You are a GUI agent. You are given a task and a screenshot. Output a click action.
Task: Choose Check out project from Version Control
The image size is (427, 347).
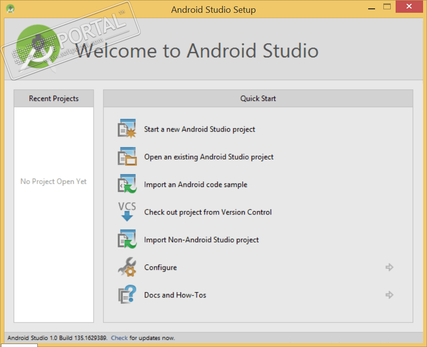click(208, 212)
